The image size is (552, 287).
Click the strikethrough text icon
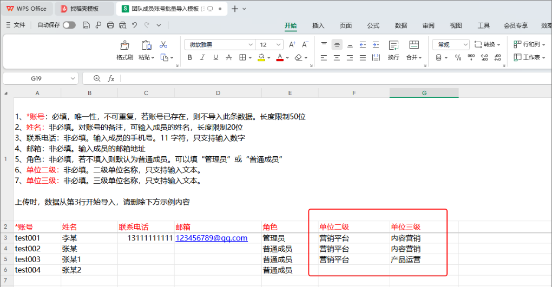point(229,57)
